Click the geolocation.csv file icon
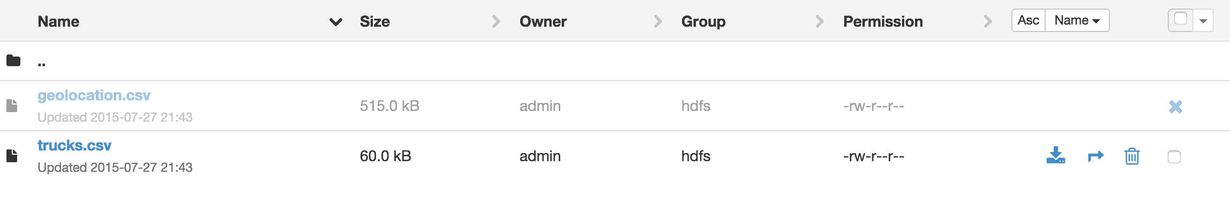This screenshot has width=1231, height=206. point(12,106)
